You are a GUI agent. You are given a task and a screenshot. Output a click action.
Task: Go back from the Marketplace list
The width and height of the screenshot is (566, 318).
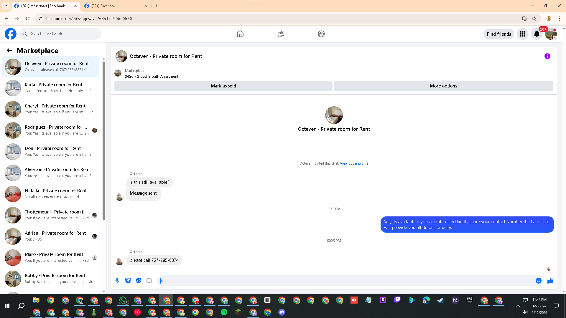9,50
